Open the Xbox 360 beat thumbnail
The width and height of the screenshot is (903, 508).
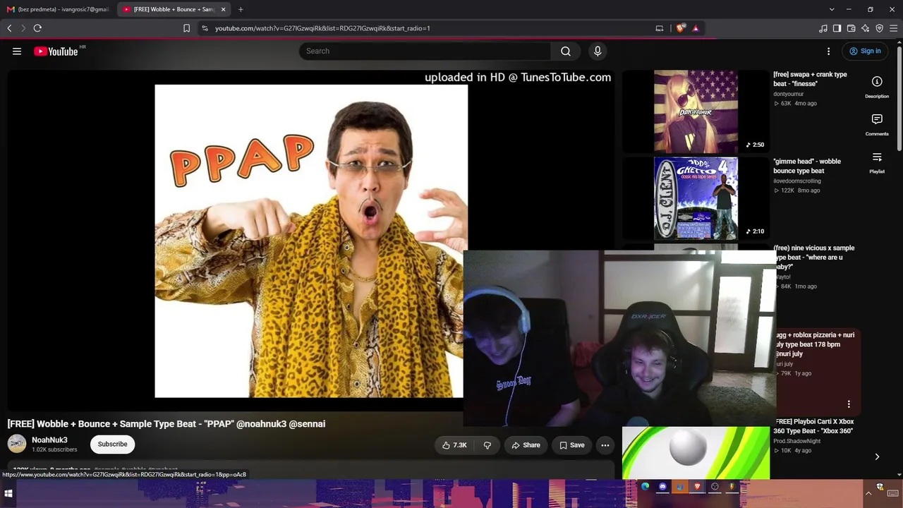696,453
